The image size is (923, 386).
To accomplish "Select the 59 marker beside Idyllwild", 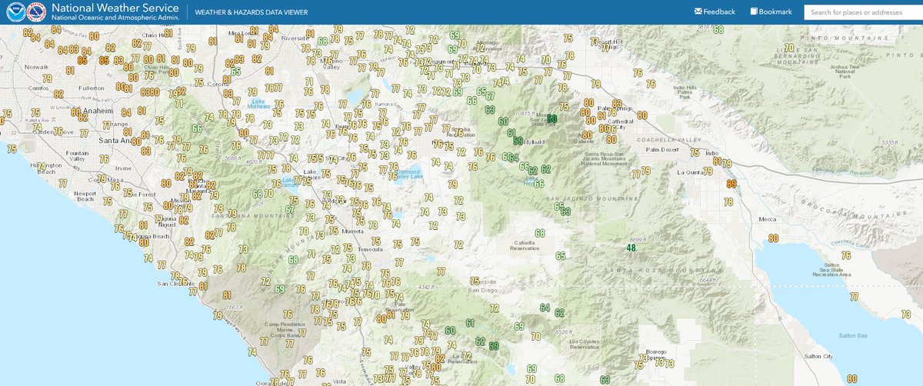I will pos(518,141).
